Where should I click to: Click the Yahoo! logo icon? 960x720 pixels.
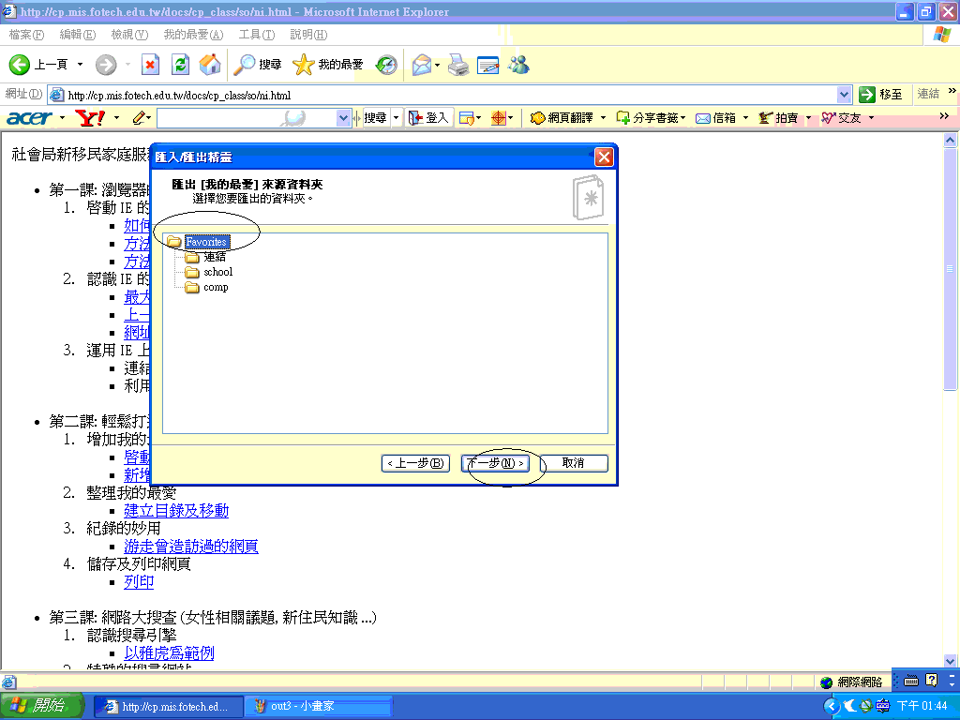[x=91, y=118]
